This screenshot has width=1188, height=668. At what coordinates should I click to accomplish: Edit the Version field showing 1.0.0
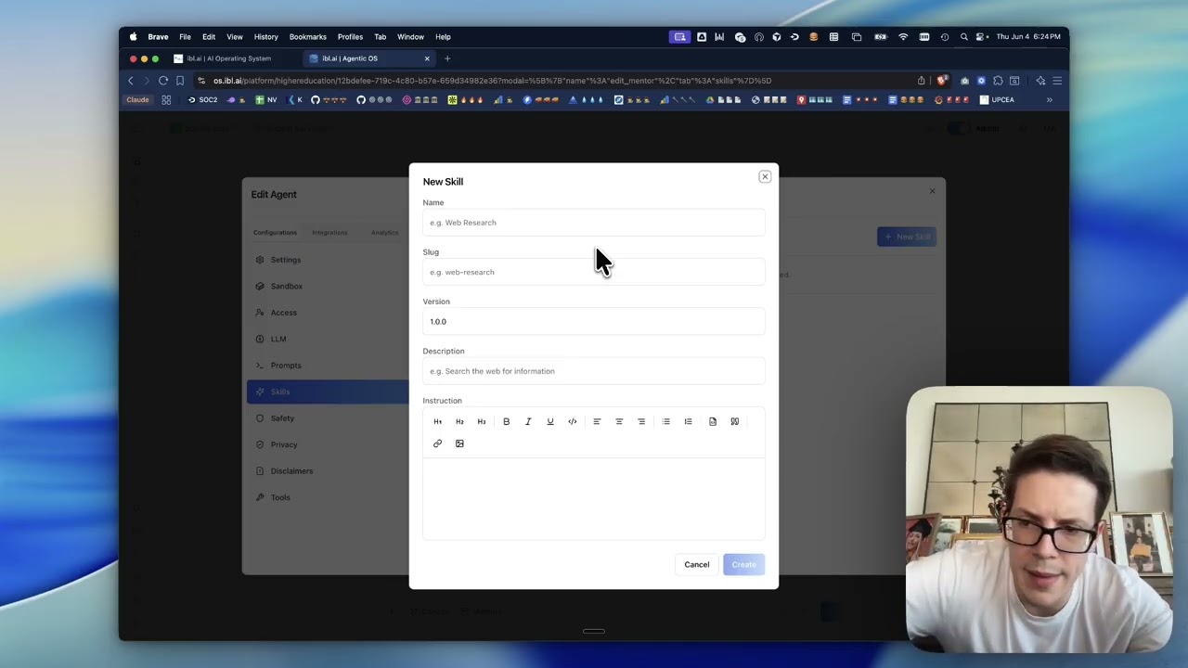(x=594, y=321)
